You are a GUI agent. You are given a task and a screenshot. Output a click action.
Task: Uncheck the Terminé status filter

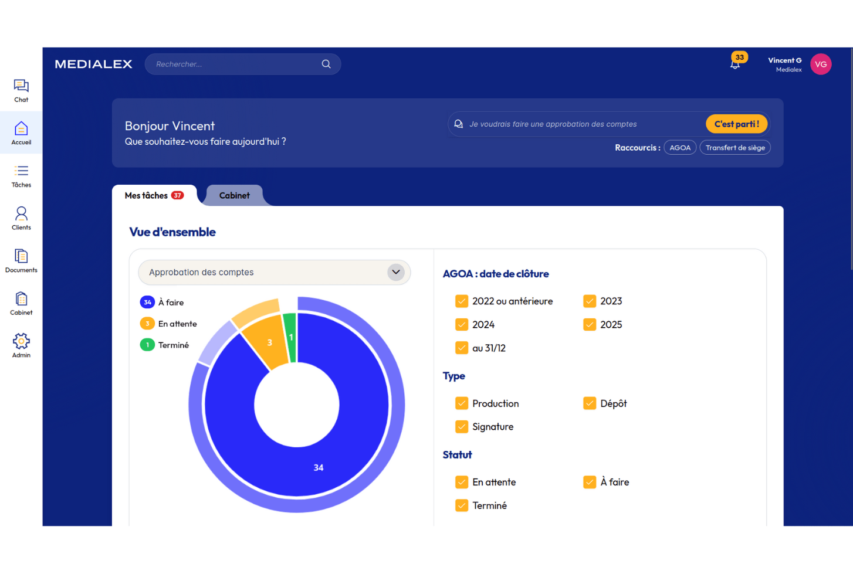462,505
